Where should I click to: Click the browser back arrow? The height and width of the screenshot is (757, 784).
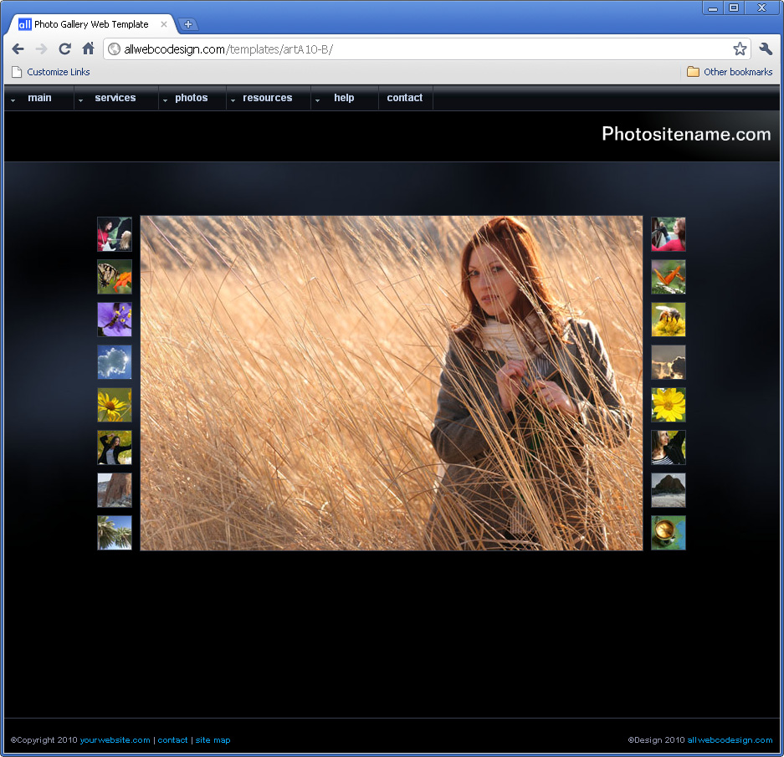tap(18, 49)
